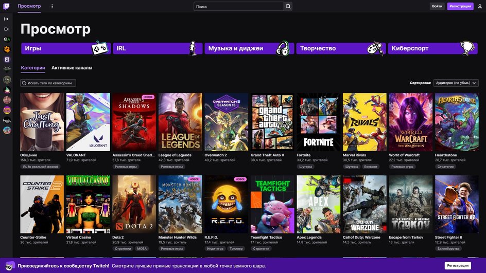Click the Боевики tag under Marvel Rivals
486x273 pixels.
[x=371, y=167]
